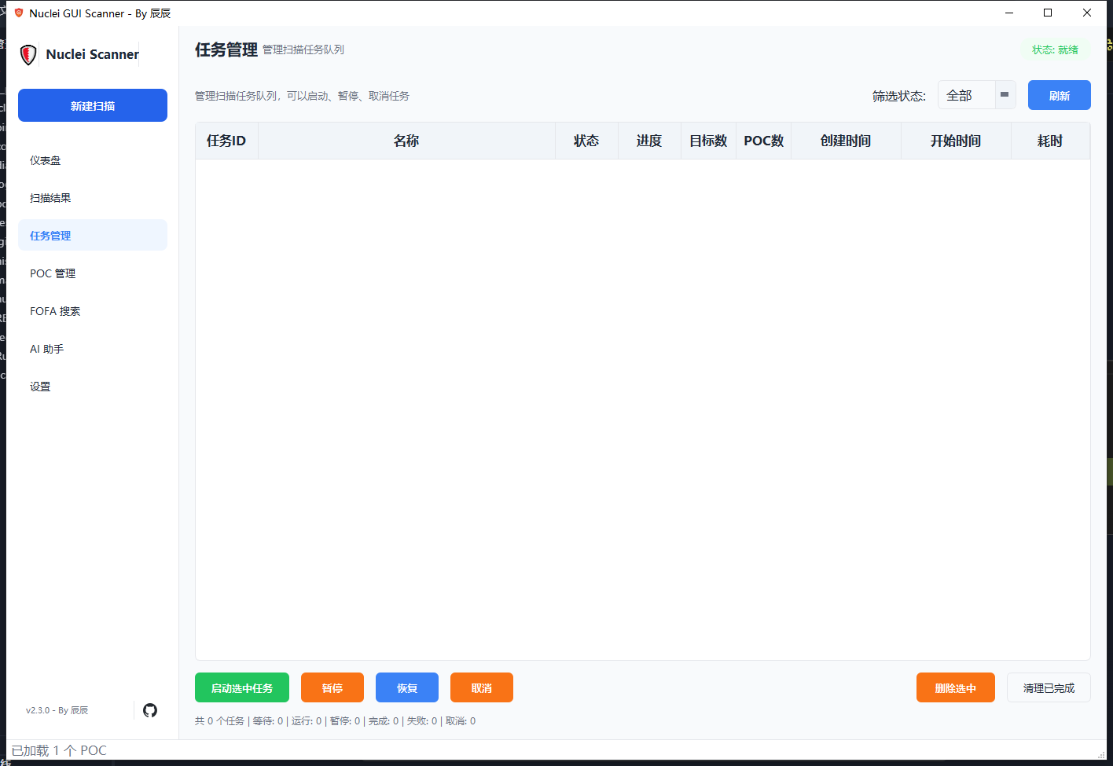Switch to 扫描结果 page
This screenshot has height=766, width=1113.
pos(50,197)
